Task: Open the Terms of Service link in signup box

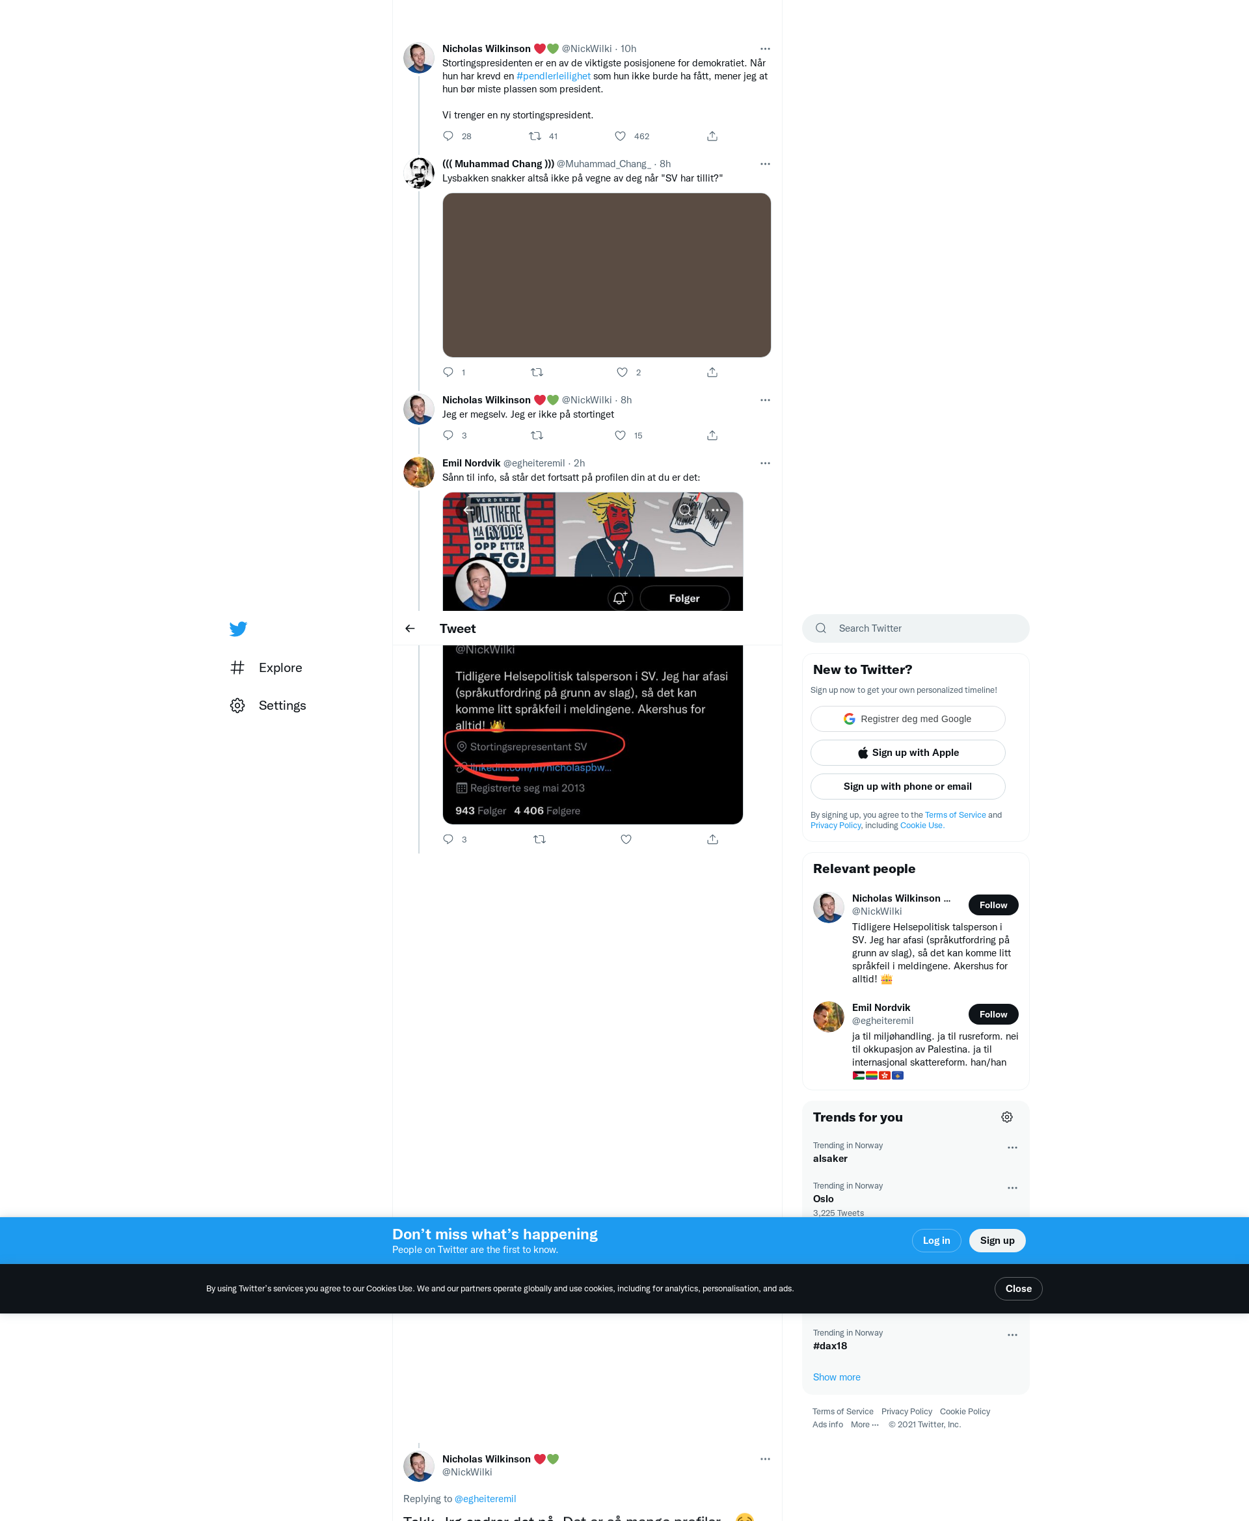Action: point(955,815)
